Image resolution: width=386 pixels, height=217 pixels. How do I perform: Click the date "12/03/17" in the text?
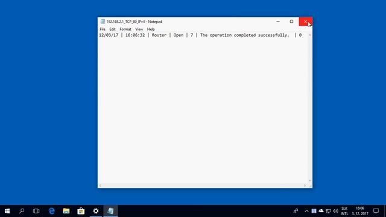point(109,35)
